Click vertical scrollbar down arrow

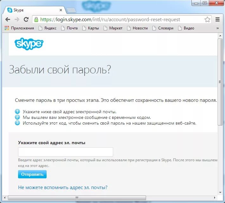coord(220,193)
